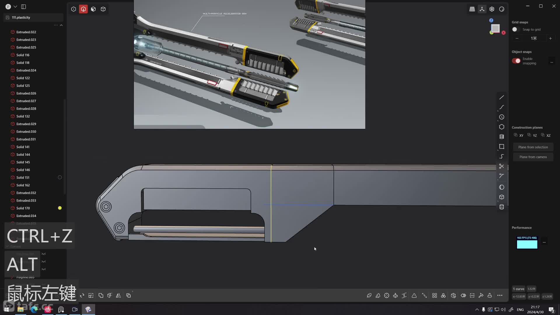This screenshot has width=560, height=315.
Task: Select the XZ construction plane
Action: [546, 135]
